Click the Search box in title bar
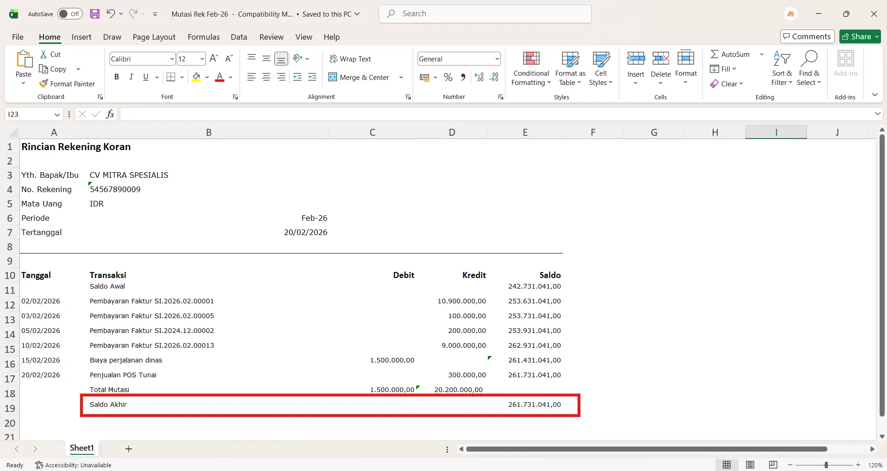Viewport: 887px width, 471px height. pyautogui.click(x=485, y=14)
